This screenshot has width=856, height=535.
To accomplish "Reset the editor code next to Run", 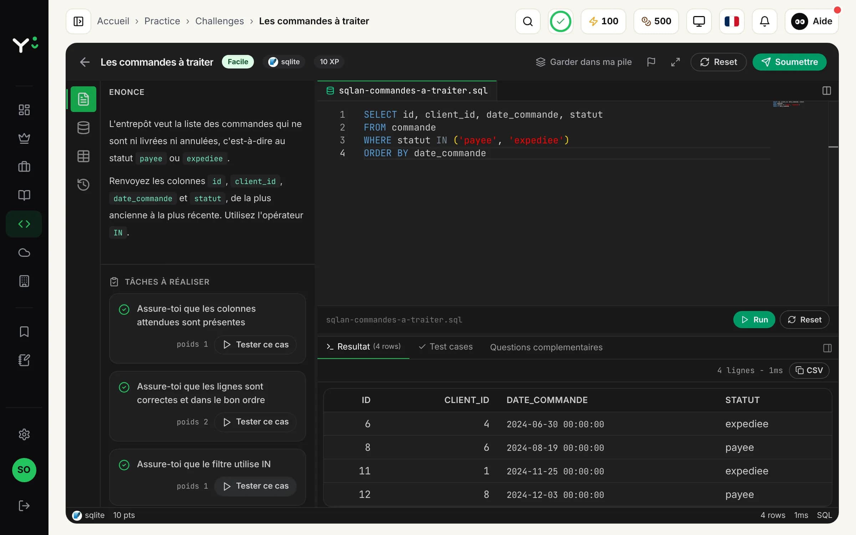I will pos(804,320).
